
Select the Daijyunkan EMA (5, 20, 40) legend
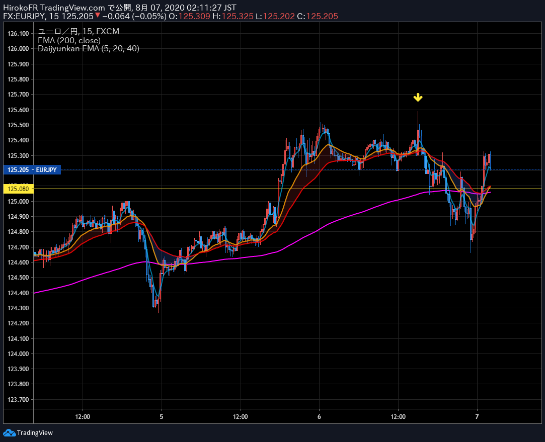click(89, 49)
